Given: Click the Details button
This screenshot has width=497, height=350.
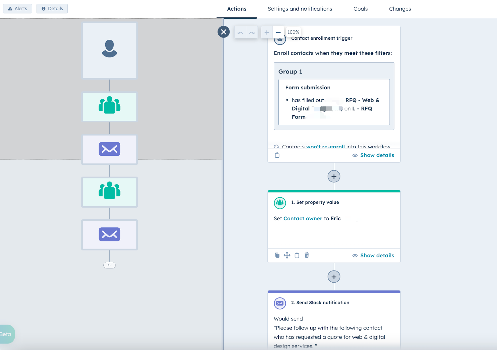Looking at the screenshot, I should pyautogui.click(x=52, y=8).
